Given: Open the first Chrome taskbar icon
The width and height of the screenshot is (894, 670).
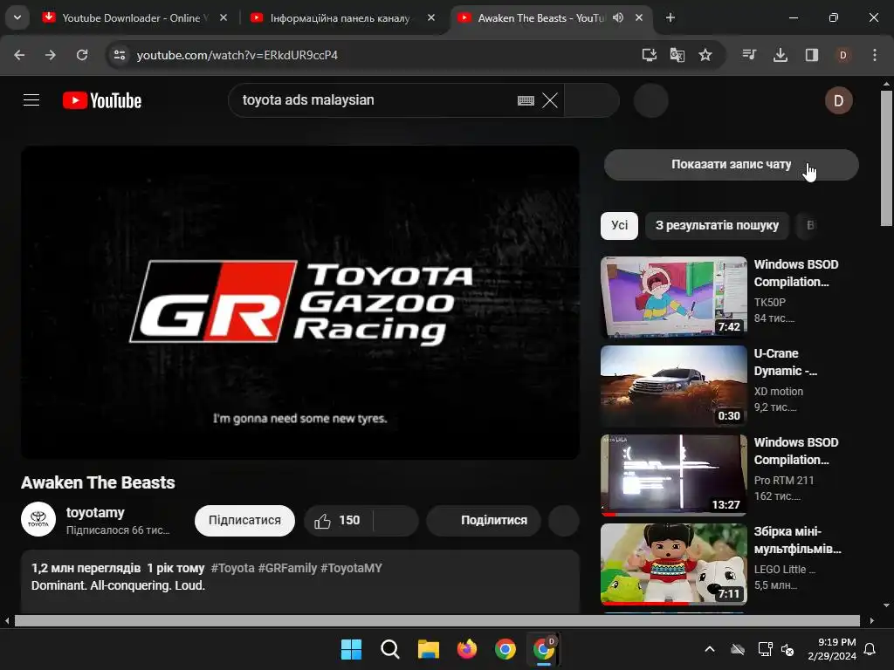Looking at the screenshot, I should pyautogui.click(x=505, y=649).
